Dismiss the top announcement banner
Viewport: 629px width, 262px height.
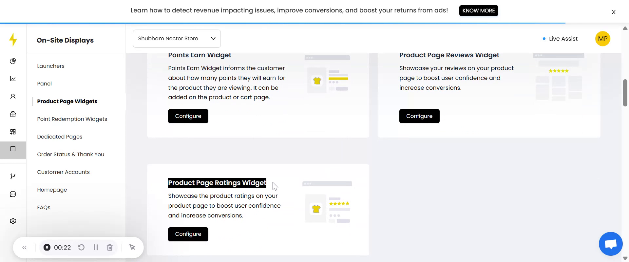point(613,12)
